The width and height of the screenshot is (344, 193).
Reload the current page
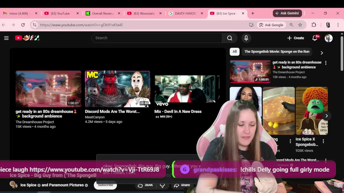coord(23,25)
